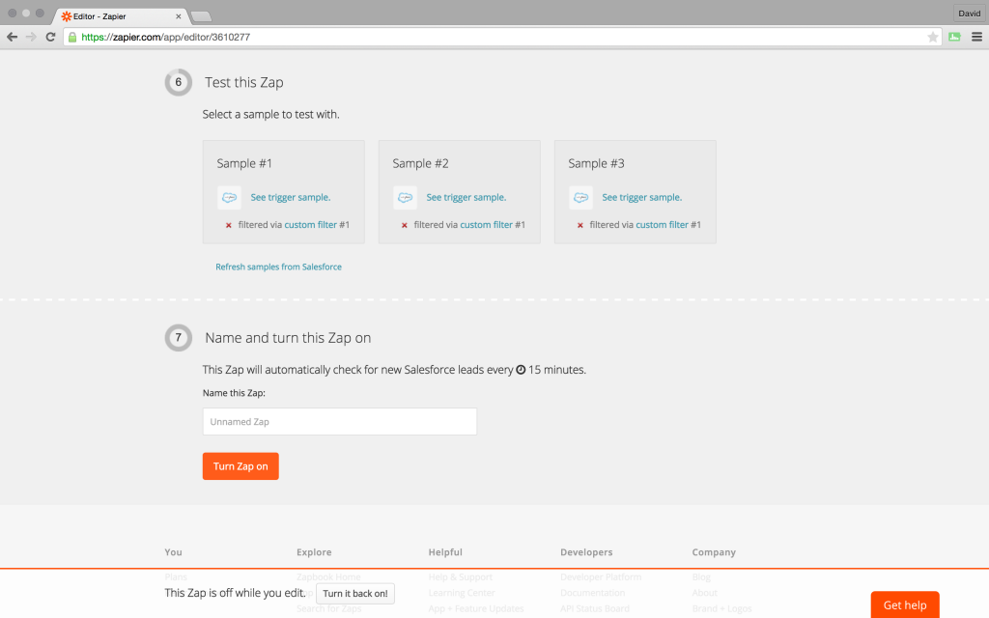
Task: Open the Chrome hamburger menu
Action: point(977,38)
